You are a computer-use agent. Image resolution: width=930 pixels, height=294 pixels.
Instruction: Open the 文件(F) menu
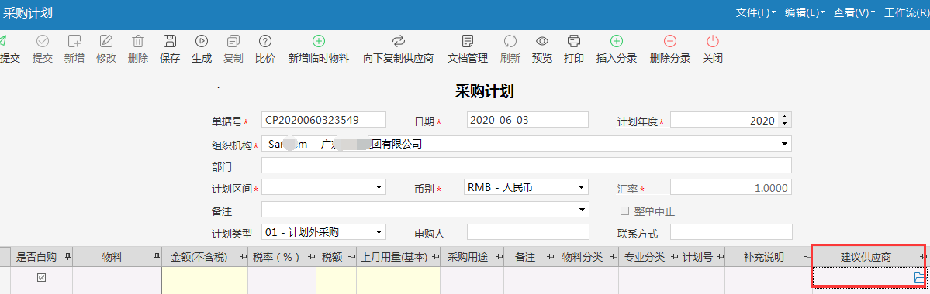pos(755,12)
